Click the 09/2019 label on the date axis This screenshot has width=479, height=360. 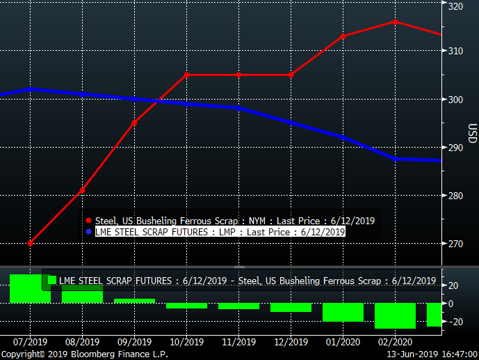(x=134, y=342)
